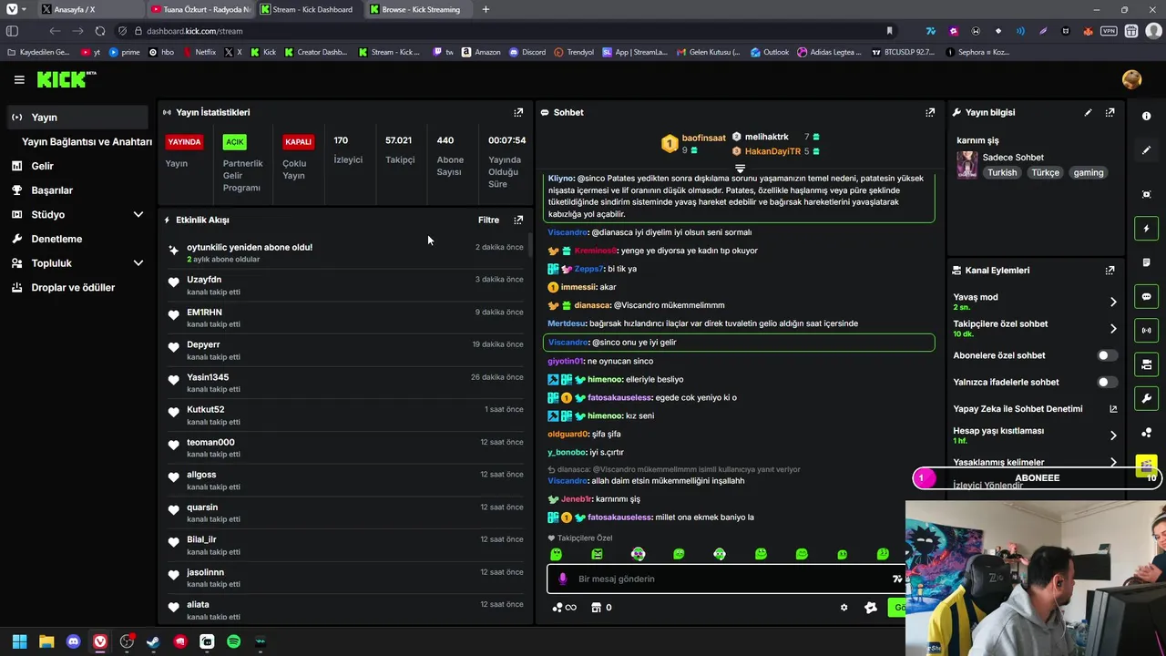This screenshot has width=1166, height=656.
Task: Open the Filtre option in Etkinlik Akışı
Action: click(x=488, y=220)
